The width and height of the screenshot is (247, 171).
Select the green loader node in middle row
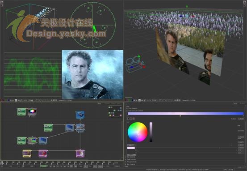(x=48, y=128)
